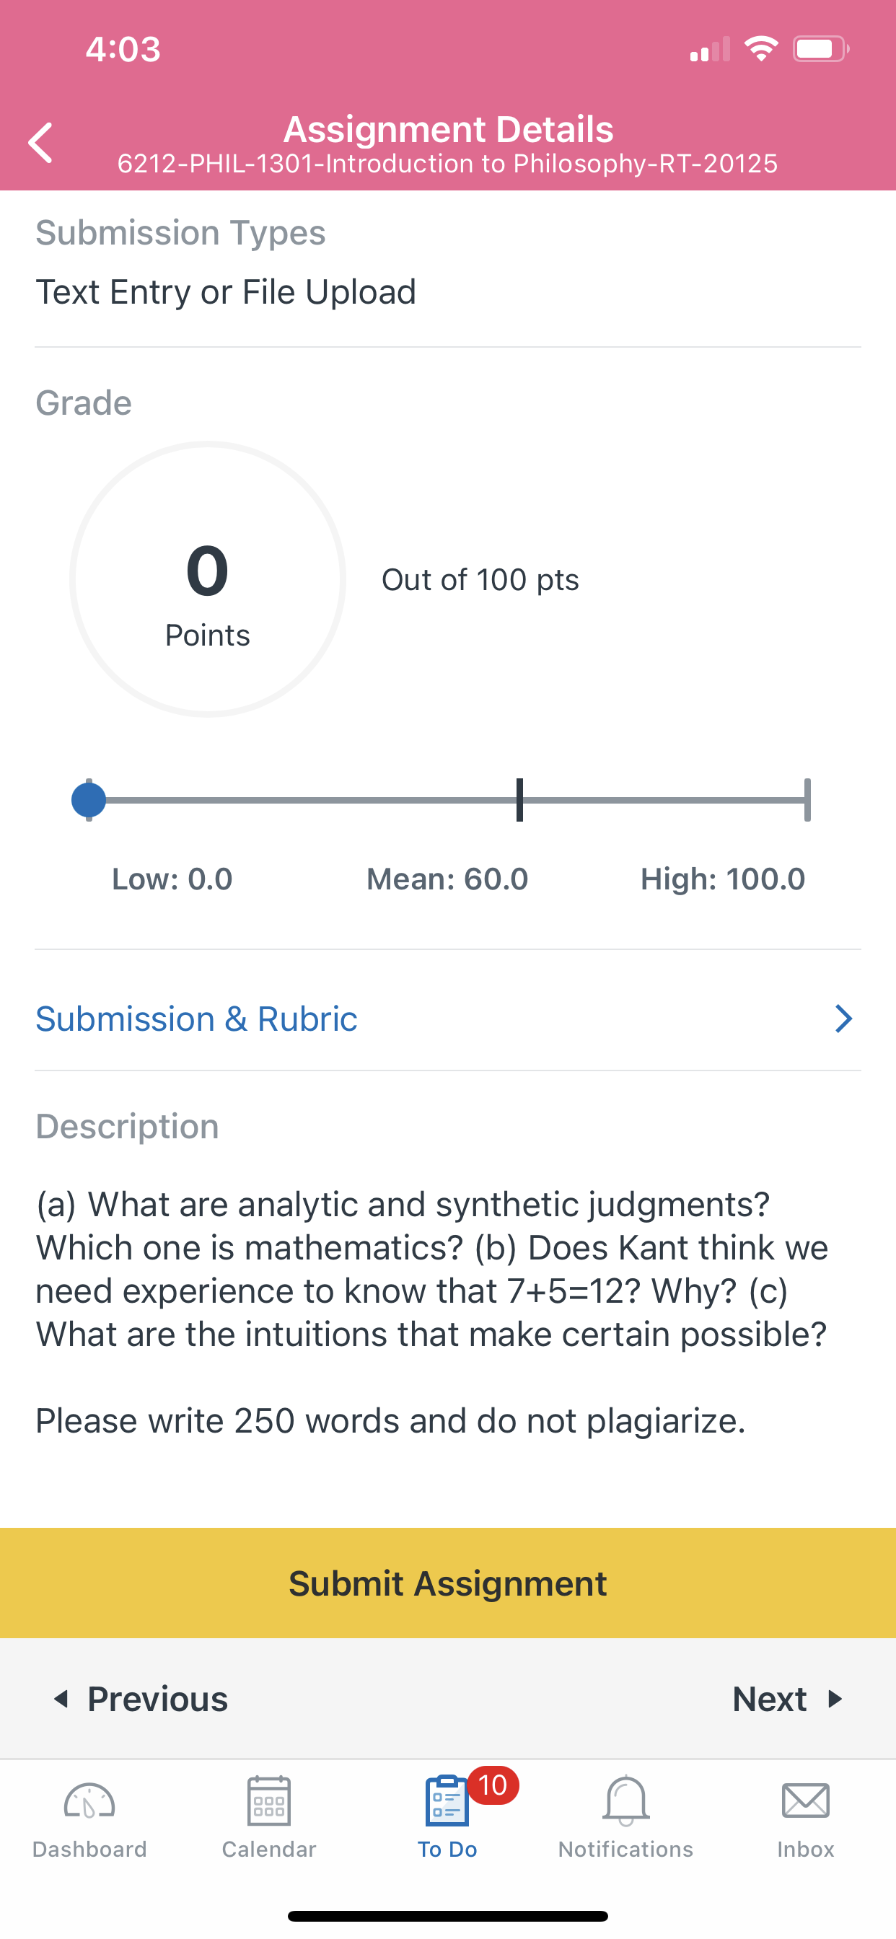
Task: Tap the mean marker on grade line
Action: [x=519, y=800]
